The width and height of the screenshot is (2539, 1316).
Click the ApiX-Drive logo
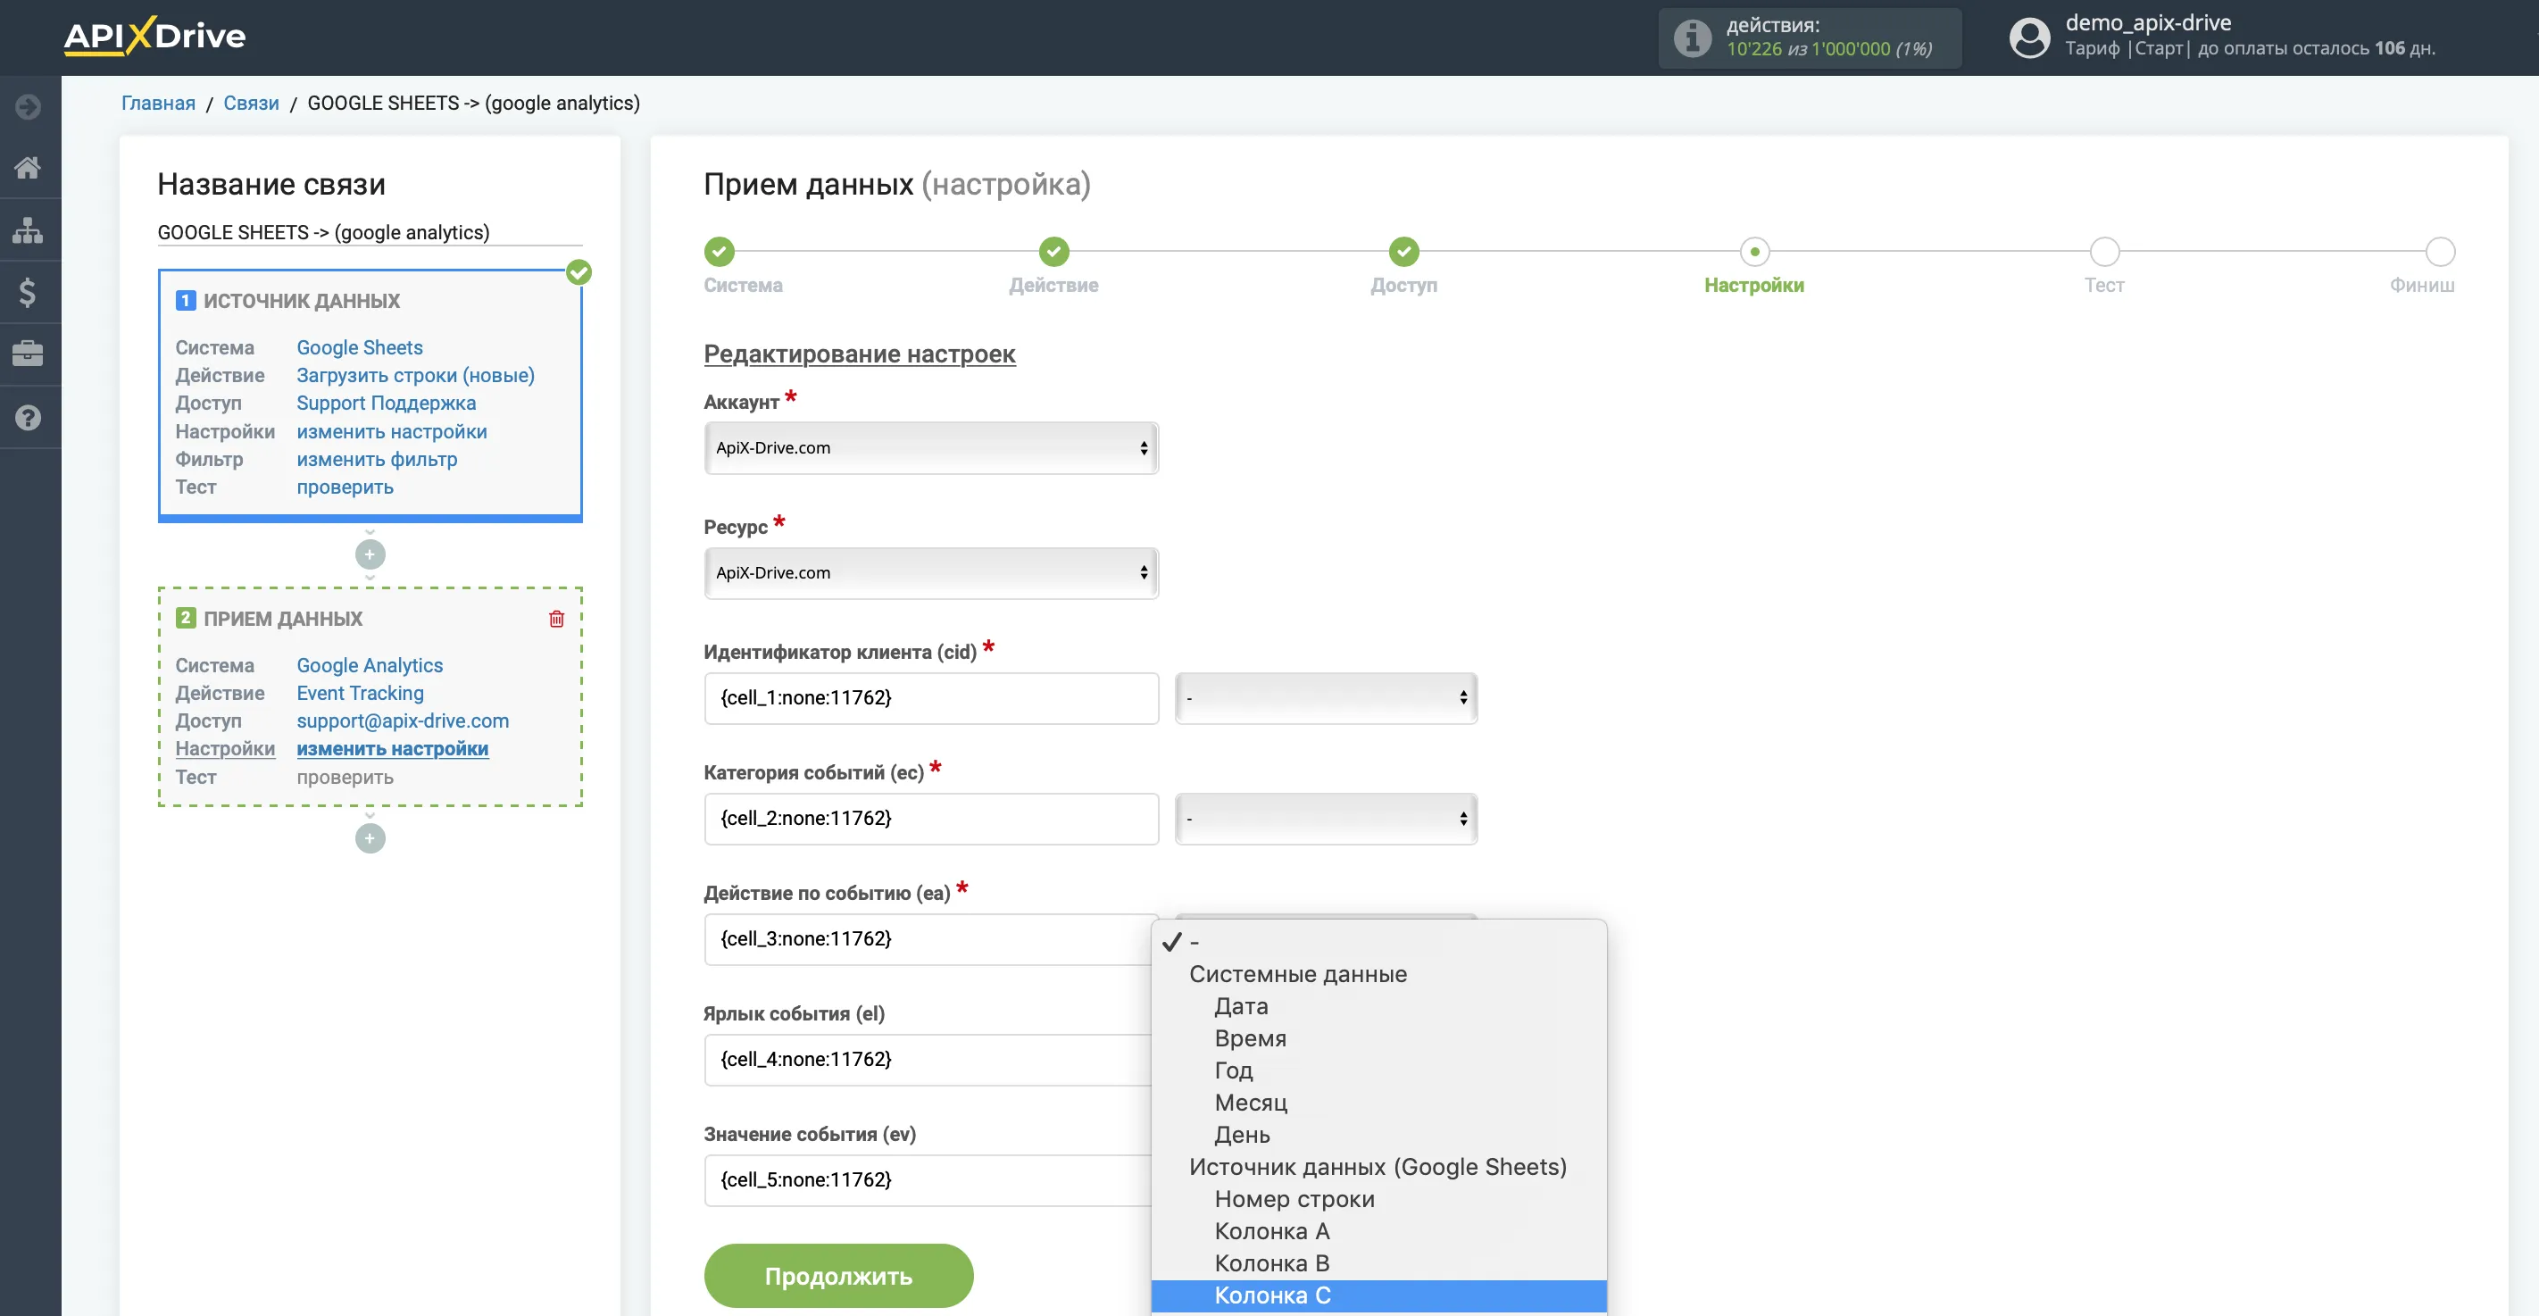[x=154, y=36]
